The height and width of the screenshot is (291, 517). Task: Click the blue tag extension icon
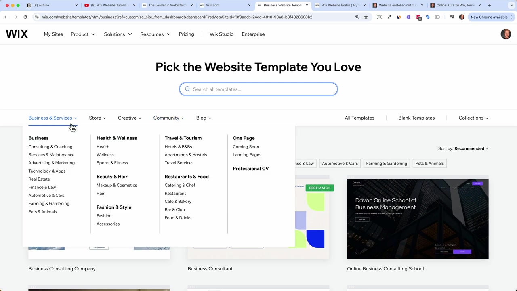[428, 17]
